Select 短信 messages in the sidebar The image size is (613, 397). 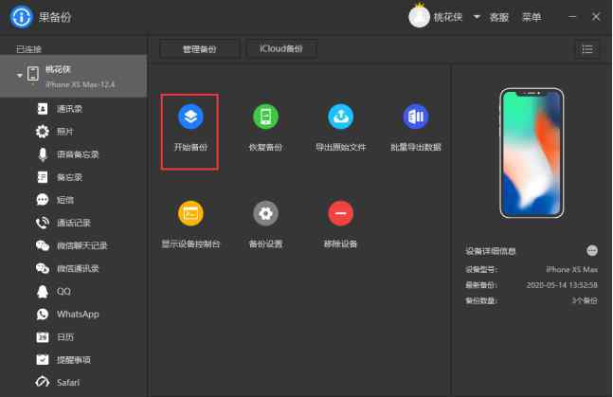point(74,200)
